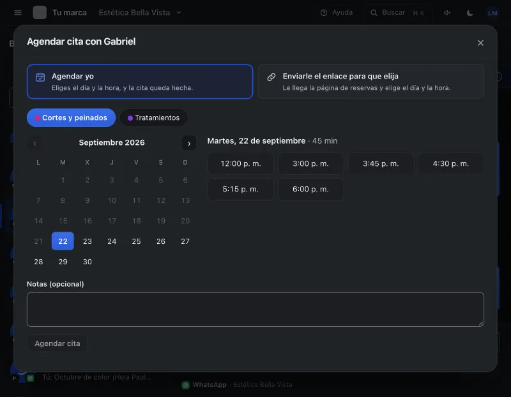Pick the 3:45 p. m. time slot

[x=381, y=163]
